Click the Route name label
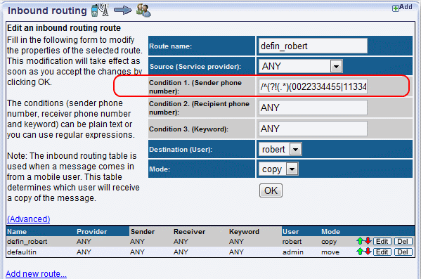 [171, 46]
